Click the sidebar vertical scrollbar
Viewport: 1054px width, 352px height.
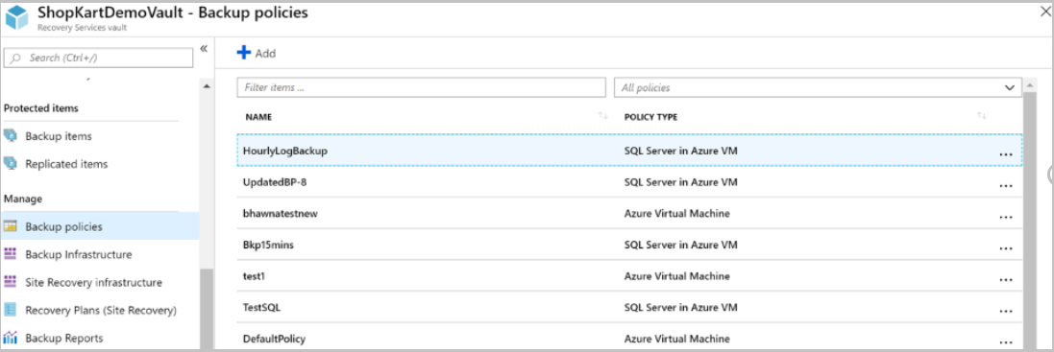[x=207, y=309]
